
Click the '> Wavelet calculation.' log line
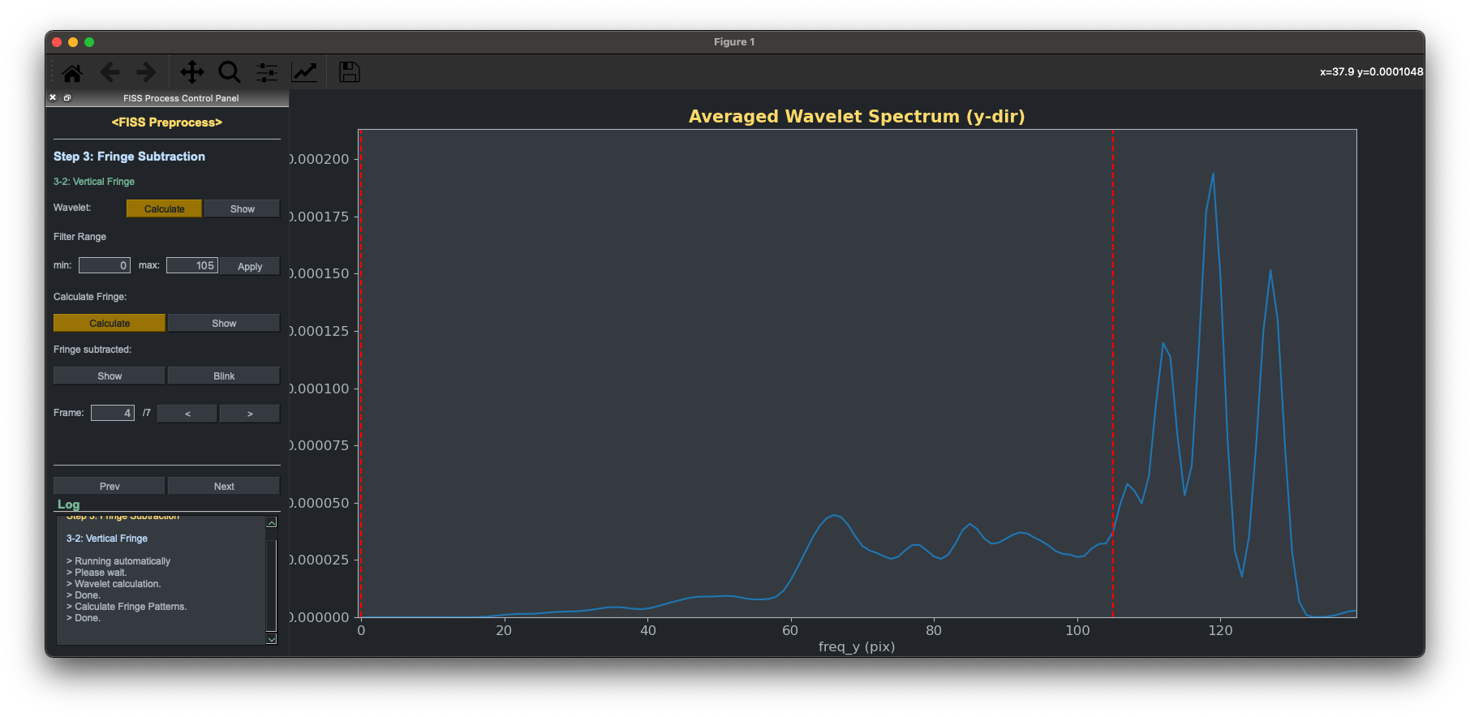(x=114, y=584)
